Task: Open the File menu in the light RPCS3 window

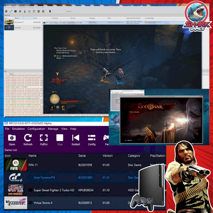Action: coord(6,8)
